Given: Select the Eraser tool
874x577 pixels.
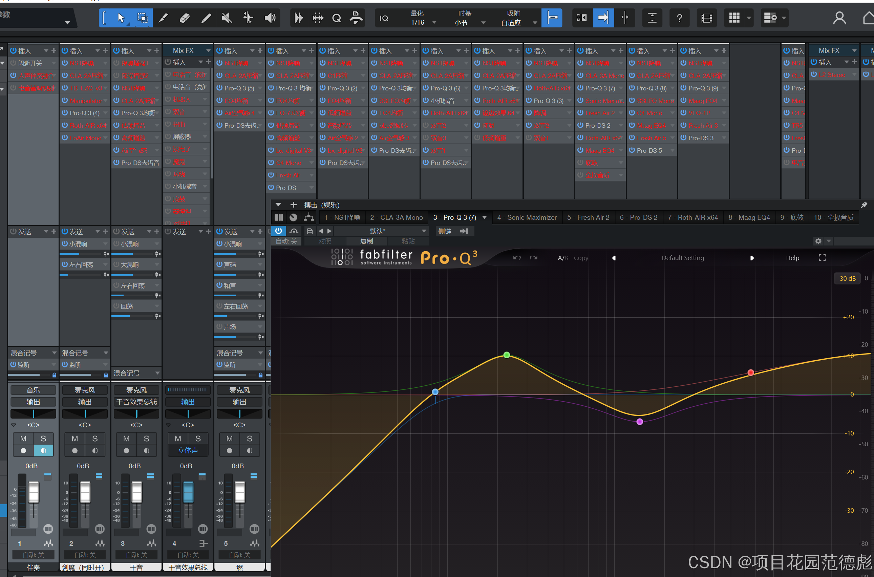Looking at the screenshot, I should point(185,18).
